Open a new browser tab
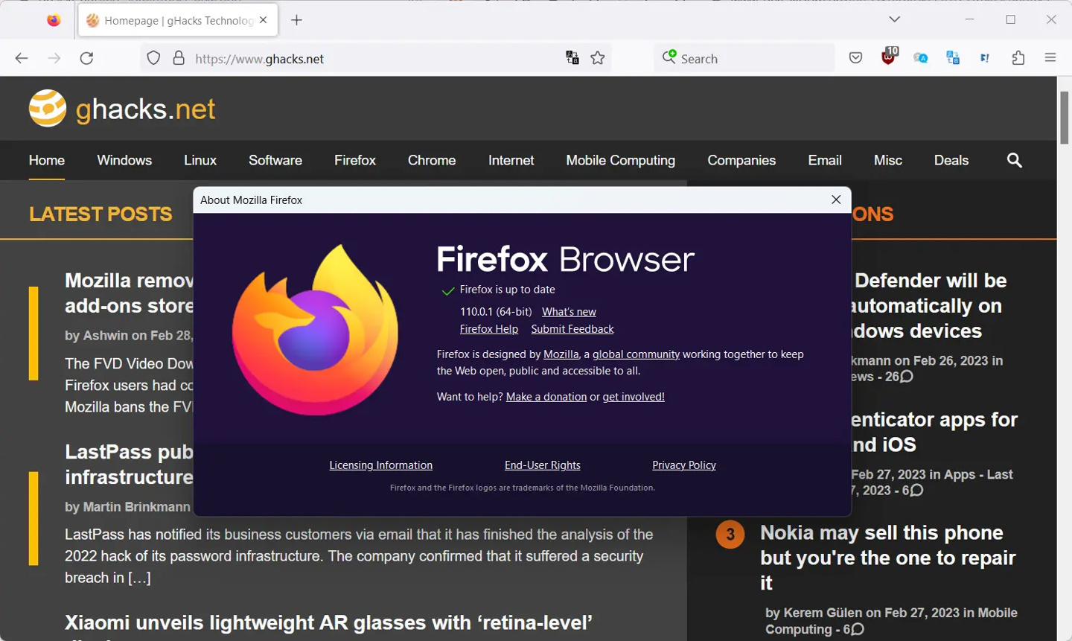 (x=296, y=20)
